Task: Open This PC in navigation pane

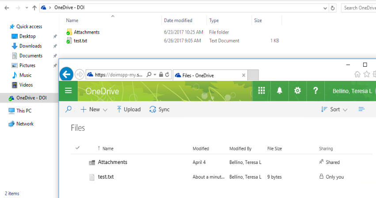Action: (24, 110)
